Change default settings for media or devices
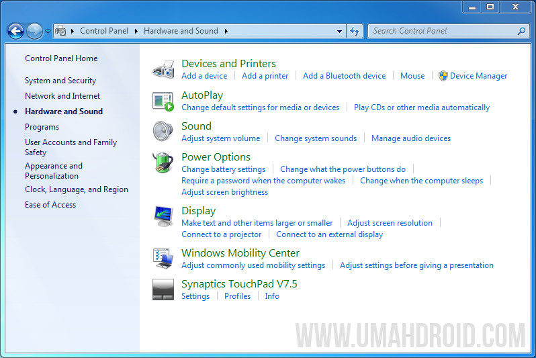This screenshot has height=358, width=536. tap(261, 107)
